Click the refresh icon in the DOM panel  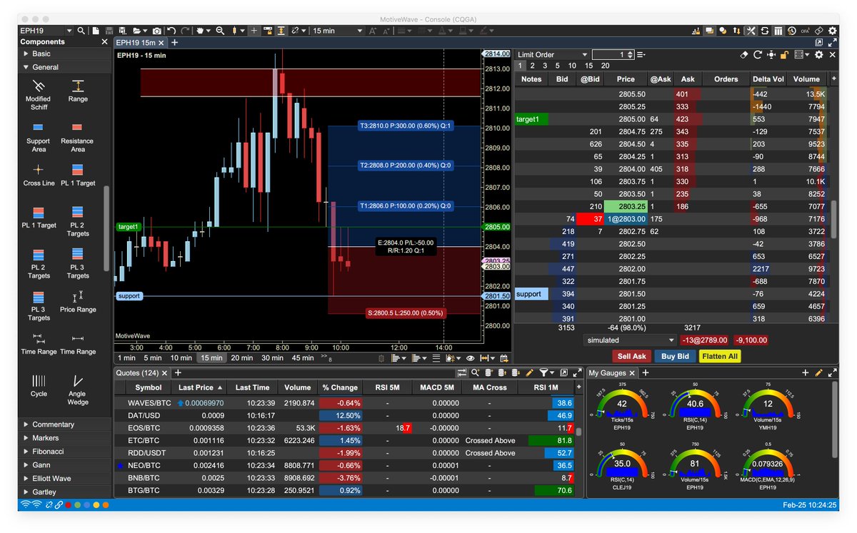[x=757, y=54]
